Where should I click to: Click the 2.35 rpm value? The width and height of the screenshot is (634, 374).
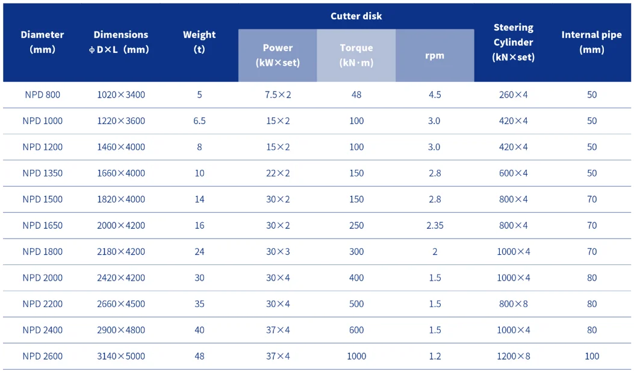click(435, 226)
